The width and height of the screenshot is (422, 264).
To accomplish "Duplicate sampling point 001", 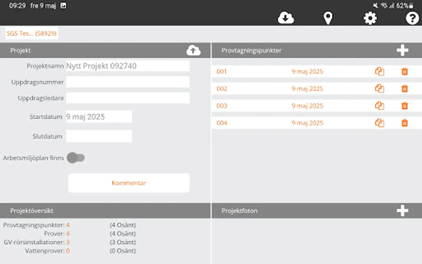I will coord(380,71).
